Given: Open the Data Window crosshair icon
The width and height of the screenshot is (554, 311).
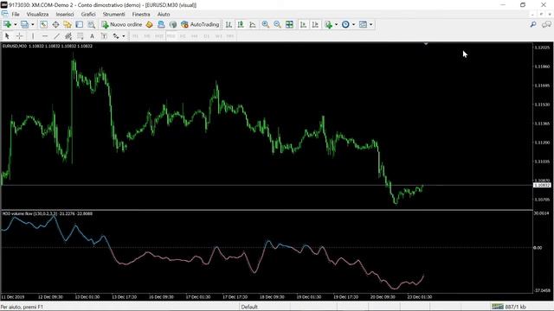Looking at the screenshot, I should pyautogui.click(x=55, y=24).
